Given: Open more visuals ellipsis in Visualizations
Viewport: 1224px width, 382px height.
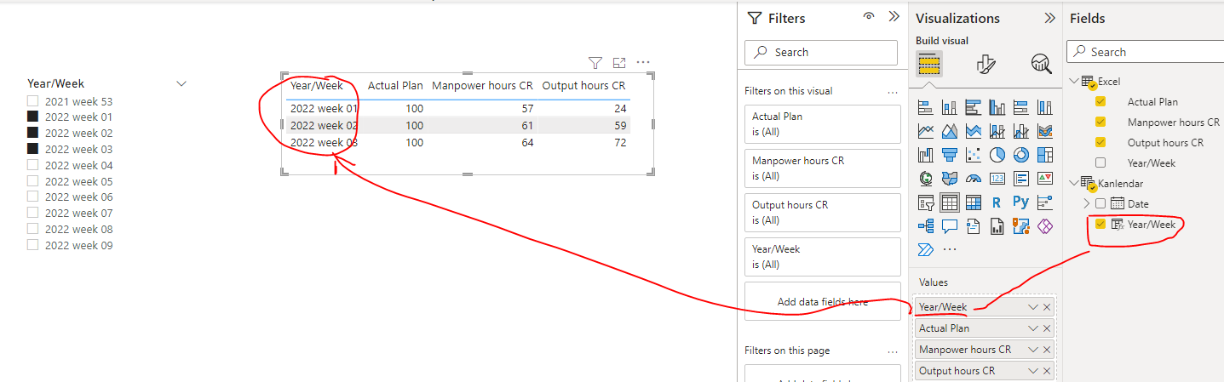Looking at the screenshot, I should click(x=949, y=249).
